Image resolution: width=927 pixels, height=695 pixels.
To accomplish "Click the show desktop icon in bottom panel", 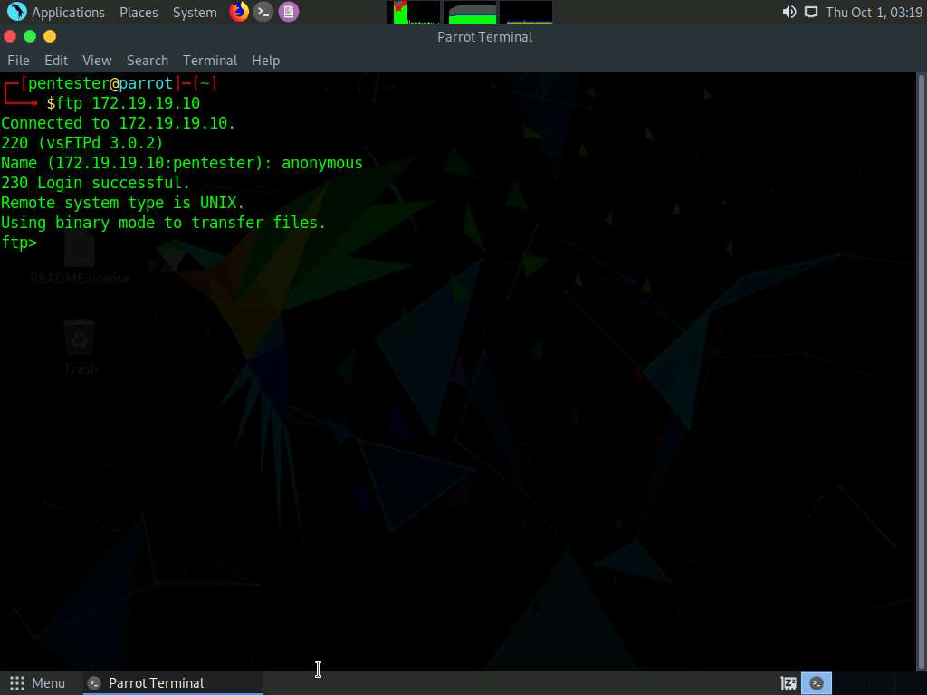I will (788, 684).
